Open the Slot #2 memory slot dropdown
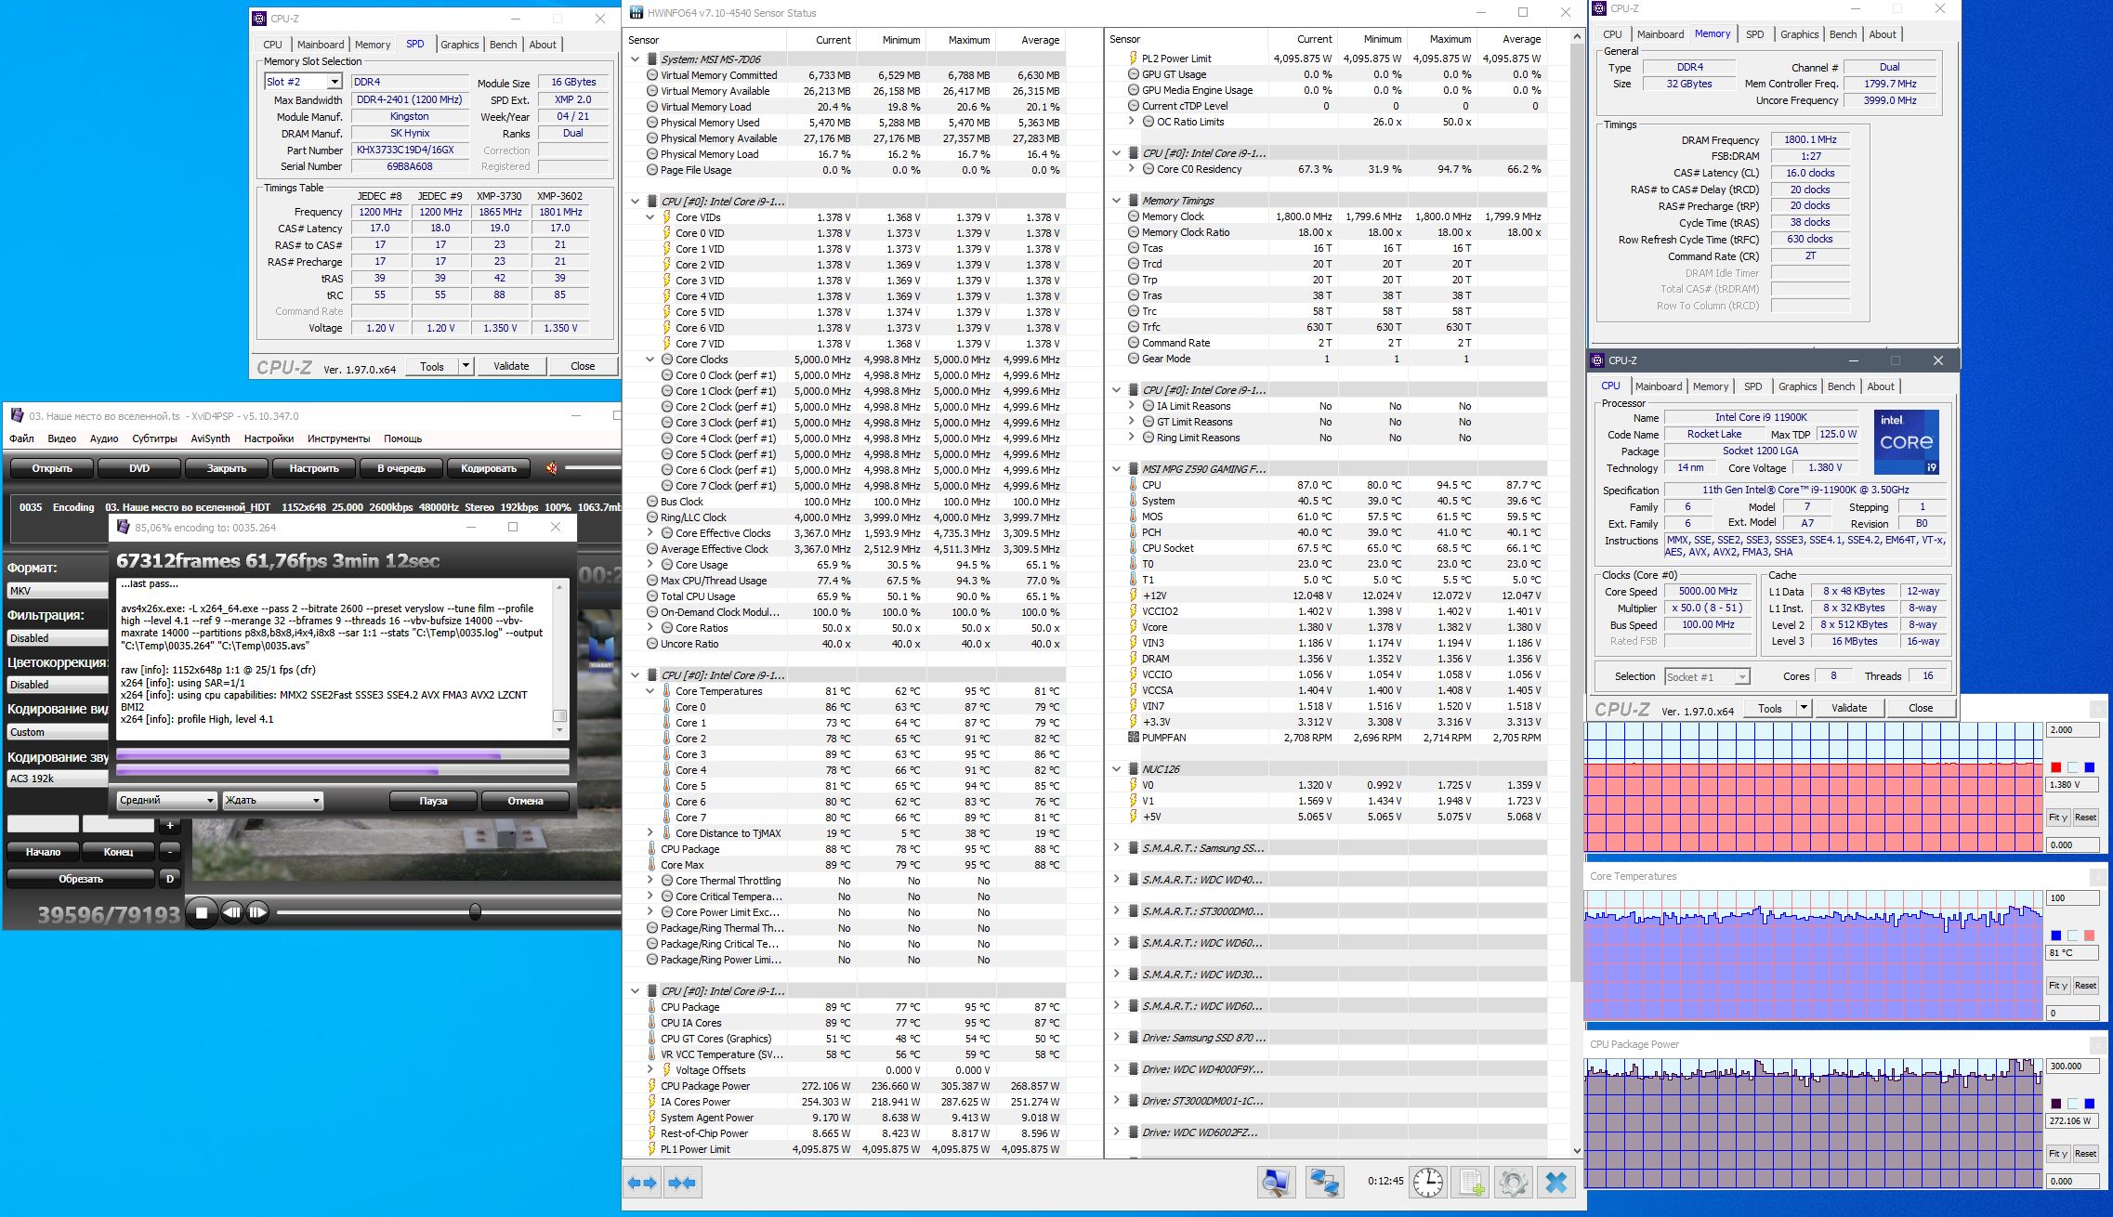Screen dimensions: 2113x1217 tap(335, 82)
